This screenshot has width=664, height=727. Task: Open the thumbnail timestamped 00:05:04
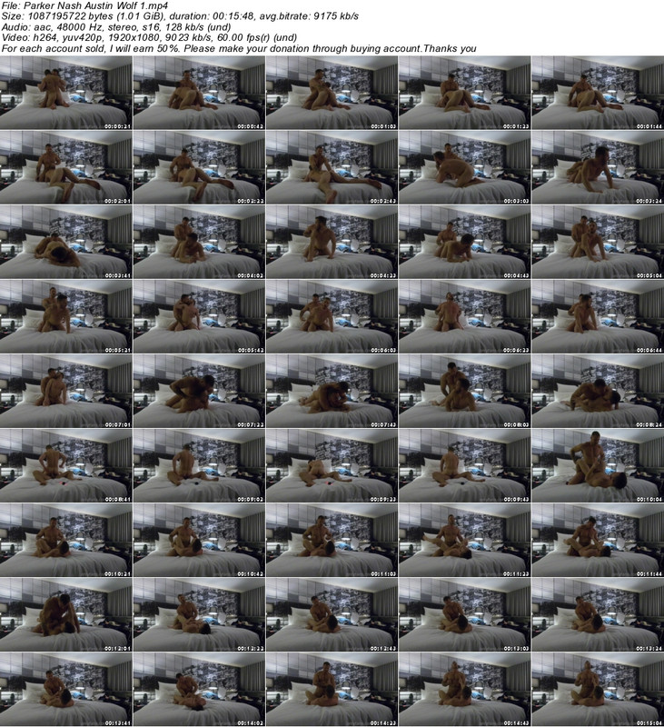[x=597, y=243]
